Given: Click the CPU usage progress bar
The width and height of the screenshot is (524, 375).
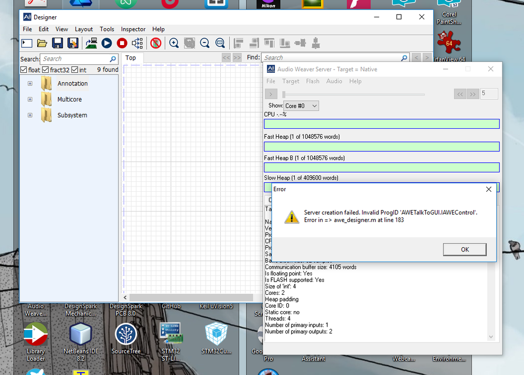Looking at the screenshot, I should tap(382, 124).
